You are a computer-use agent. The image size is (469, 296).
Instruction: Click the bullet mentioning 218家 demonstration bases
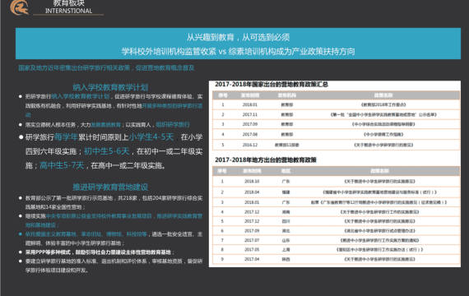pos(114,202)
